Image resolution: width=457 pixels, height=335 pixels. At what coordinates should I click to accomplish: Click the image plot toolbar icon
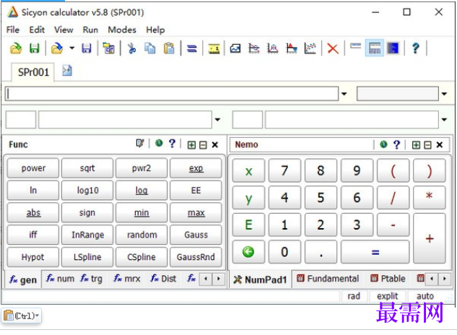click(235, 48)
